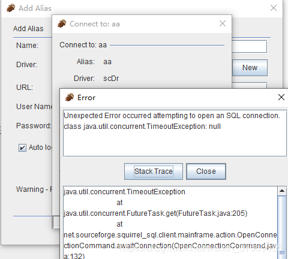Click New button in Add Alias window

click(250, 68)
